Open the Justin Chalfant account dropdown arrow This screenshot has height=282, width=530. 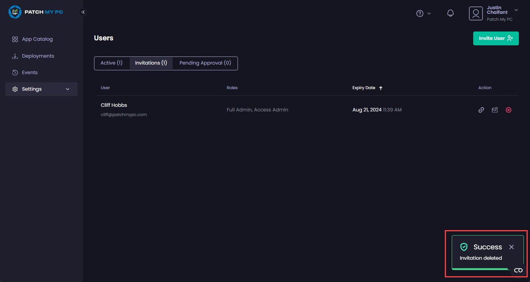516,10
